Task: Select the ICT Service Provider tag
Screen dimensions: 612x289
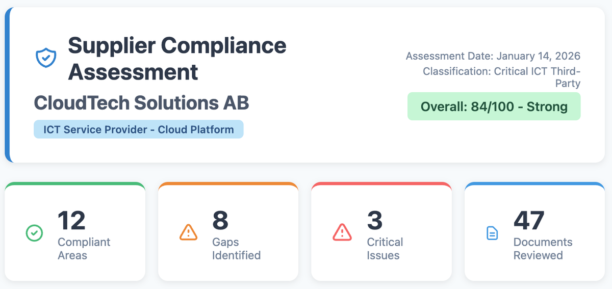Action: click(x=139, y=129)
